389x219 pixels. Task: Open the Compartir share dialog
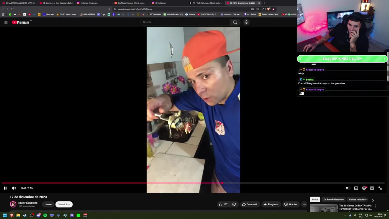[x=250, y=204]
